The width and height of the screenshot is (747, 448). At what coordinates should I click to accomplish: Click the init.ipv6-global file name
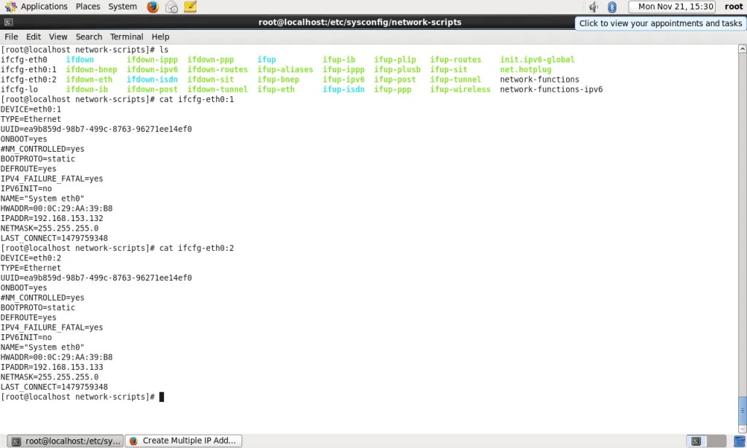(537, 60)
